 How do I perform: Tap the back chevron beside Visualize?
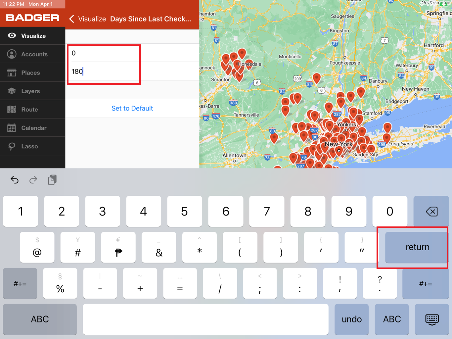click(x=71, y=19)
